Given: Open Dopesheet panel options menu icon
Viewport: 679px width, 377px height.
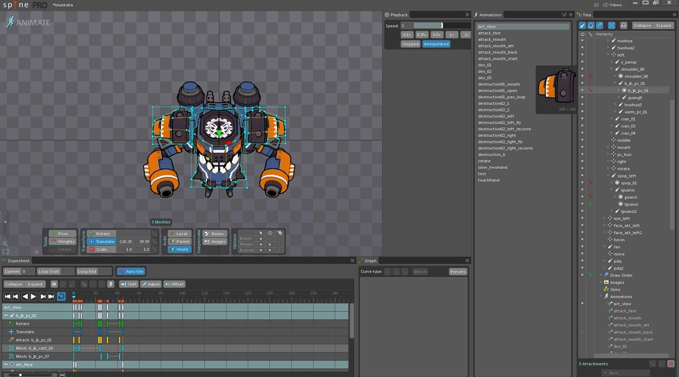Looking at the screenshot, I should coord(351,261).
